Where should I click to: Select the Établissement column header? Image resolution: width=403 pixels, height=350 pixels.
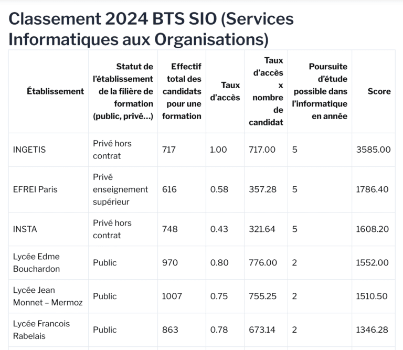[55, 91]
